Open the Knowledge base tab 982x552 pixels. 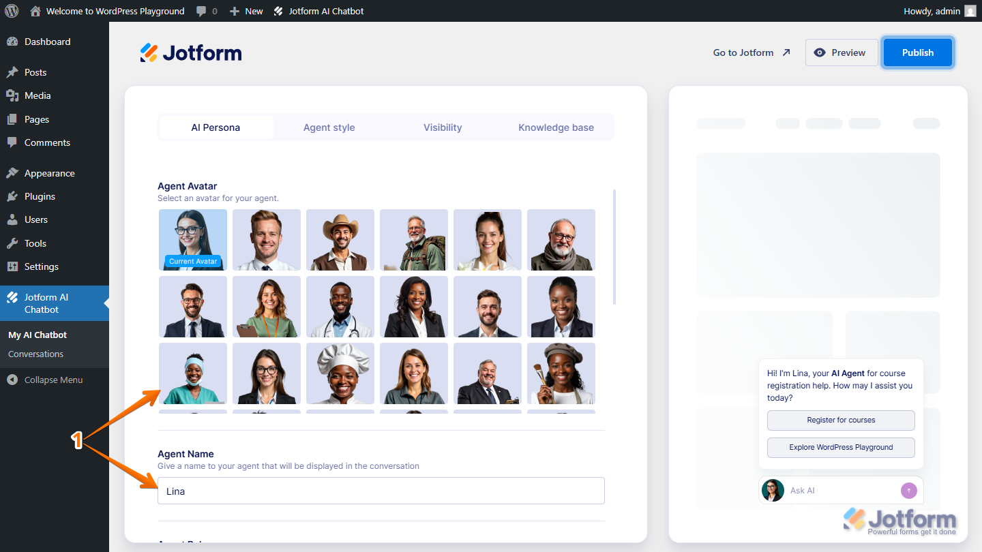(556, 127)
